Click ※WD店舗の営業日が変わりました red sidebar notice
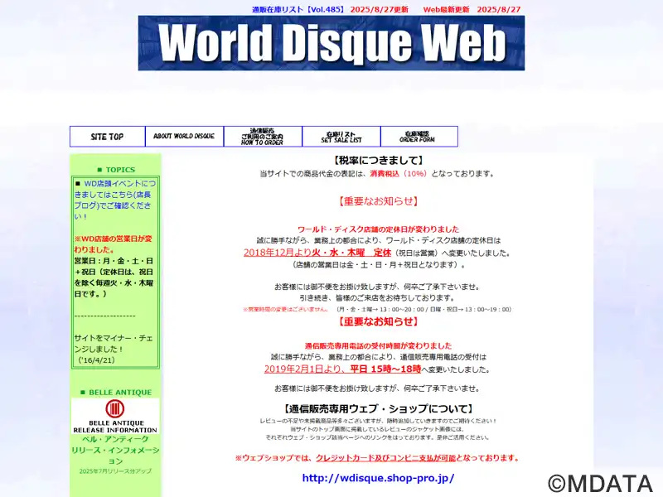663x497 pixels. (x=114, y=244)
